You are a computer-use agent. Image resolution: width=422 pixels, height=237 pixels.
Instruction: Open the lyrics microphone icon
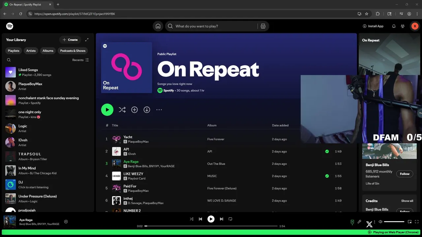tap(360, 222)
